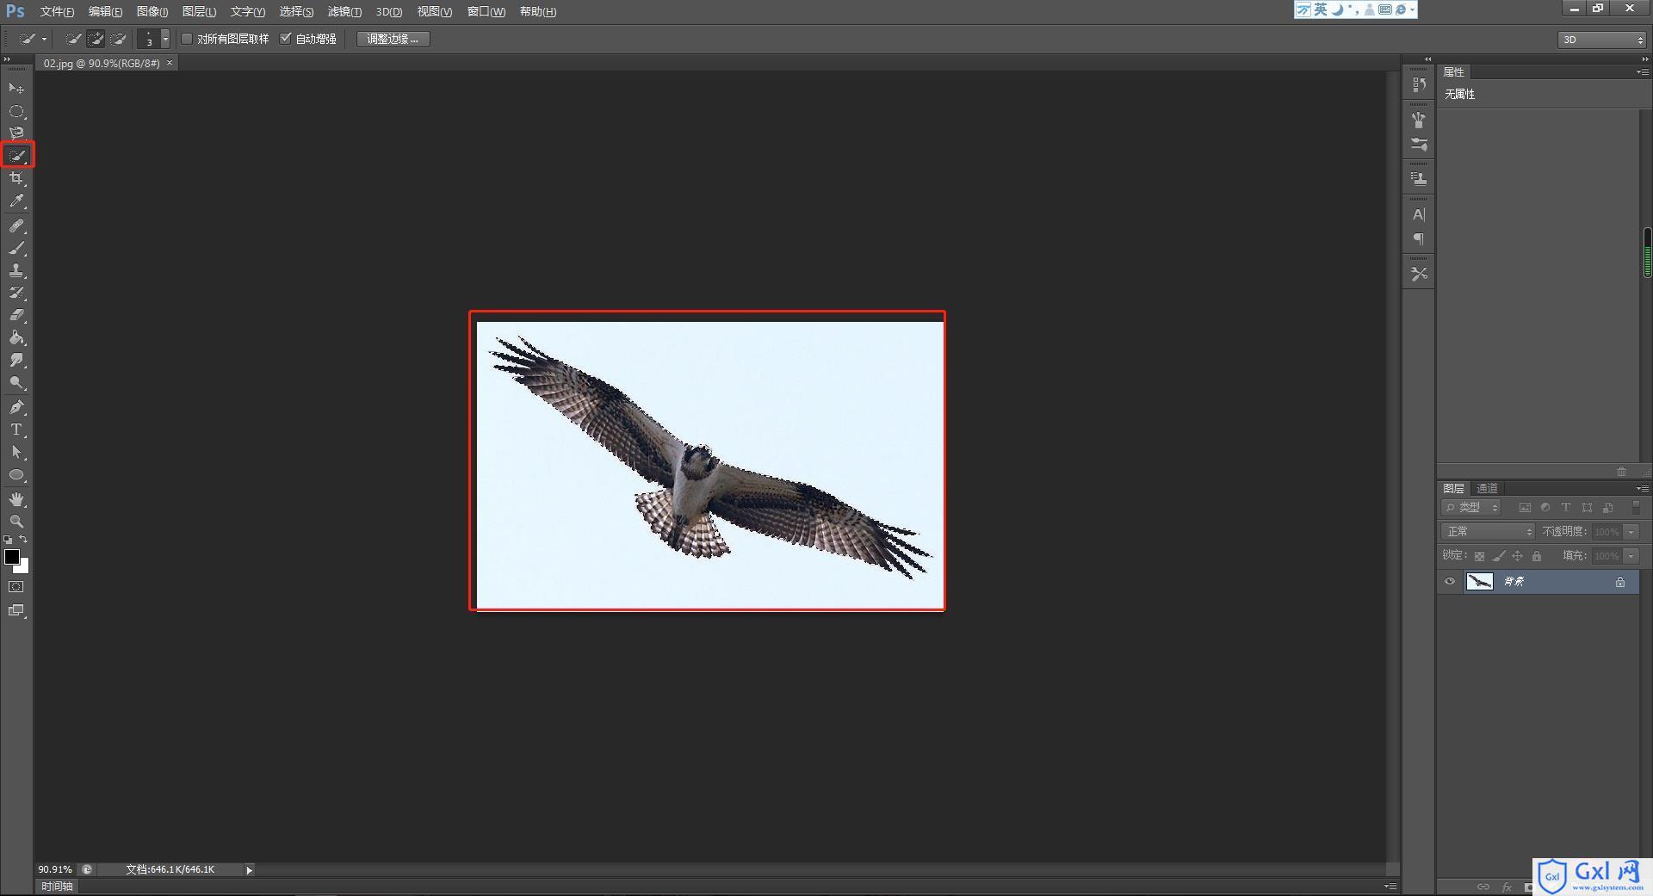Expand the collapsed toolbox arrows

tap(8, 59)
